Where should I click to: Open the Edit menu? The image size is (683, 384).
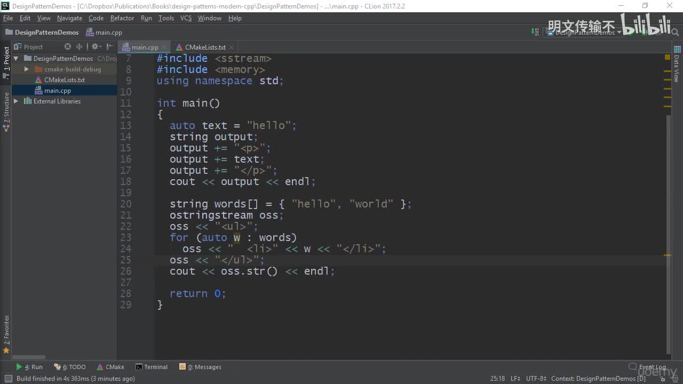pyautogui.click(x=25, y=18)
